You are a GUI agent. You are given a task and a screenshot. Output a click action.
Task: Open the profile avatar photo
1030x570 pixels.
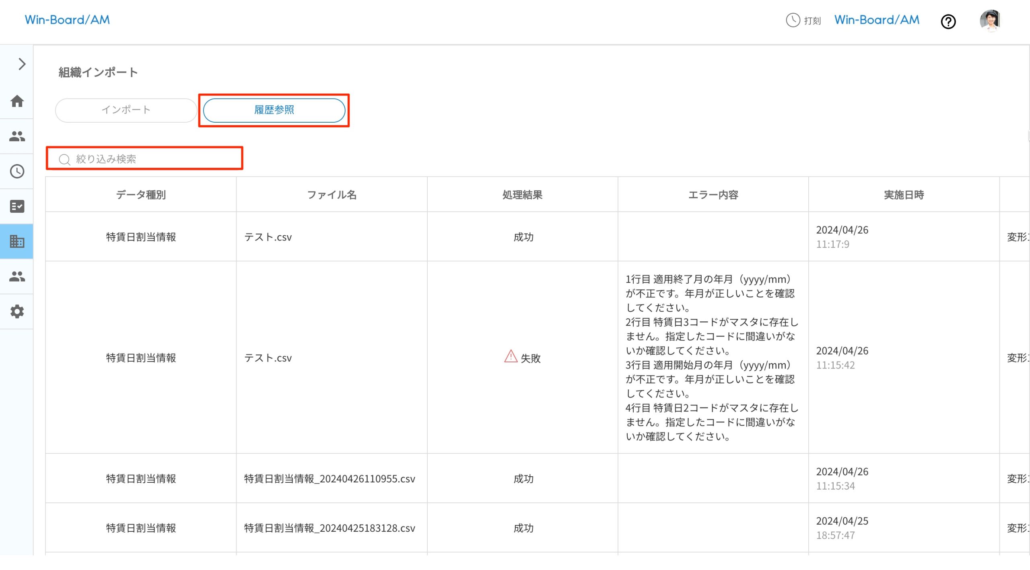(x=991, y=20)
